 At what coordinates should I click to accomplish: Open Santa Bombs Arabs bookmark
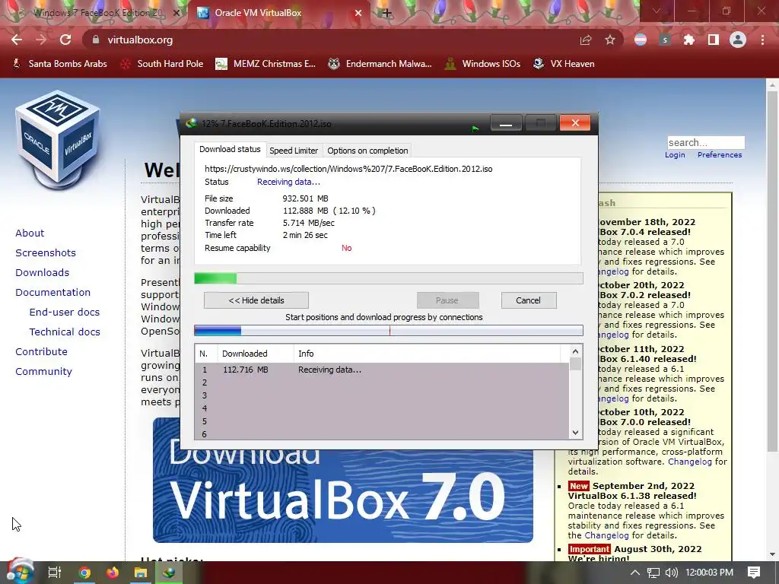59,64
